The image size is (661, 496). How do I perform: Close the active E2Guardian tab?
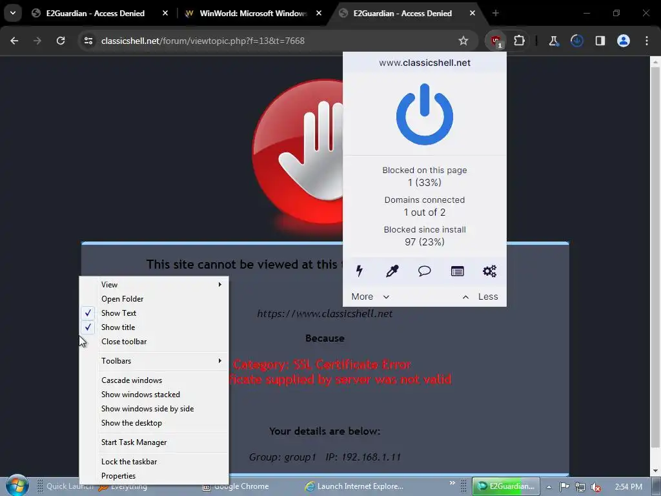point(473,13)
